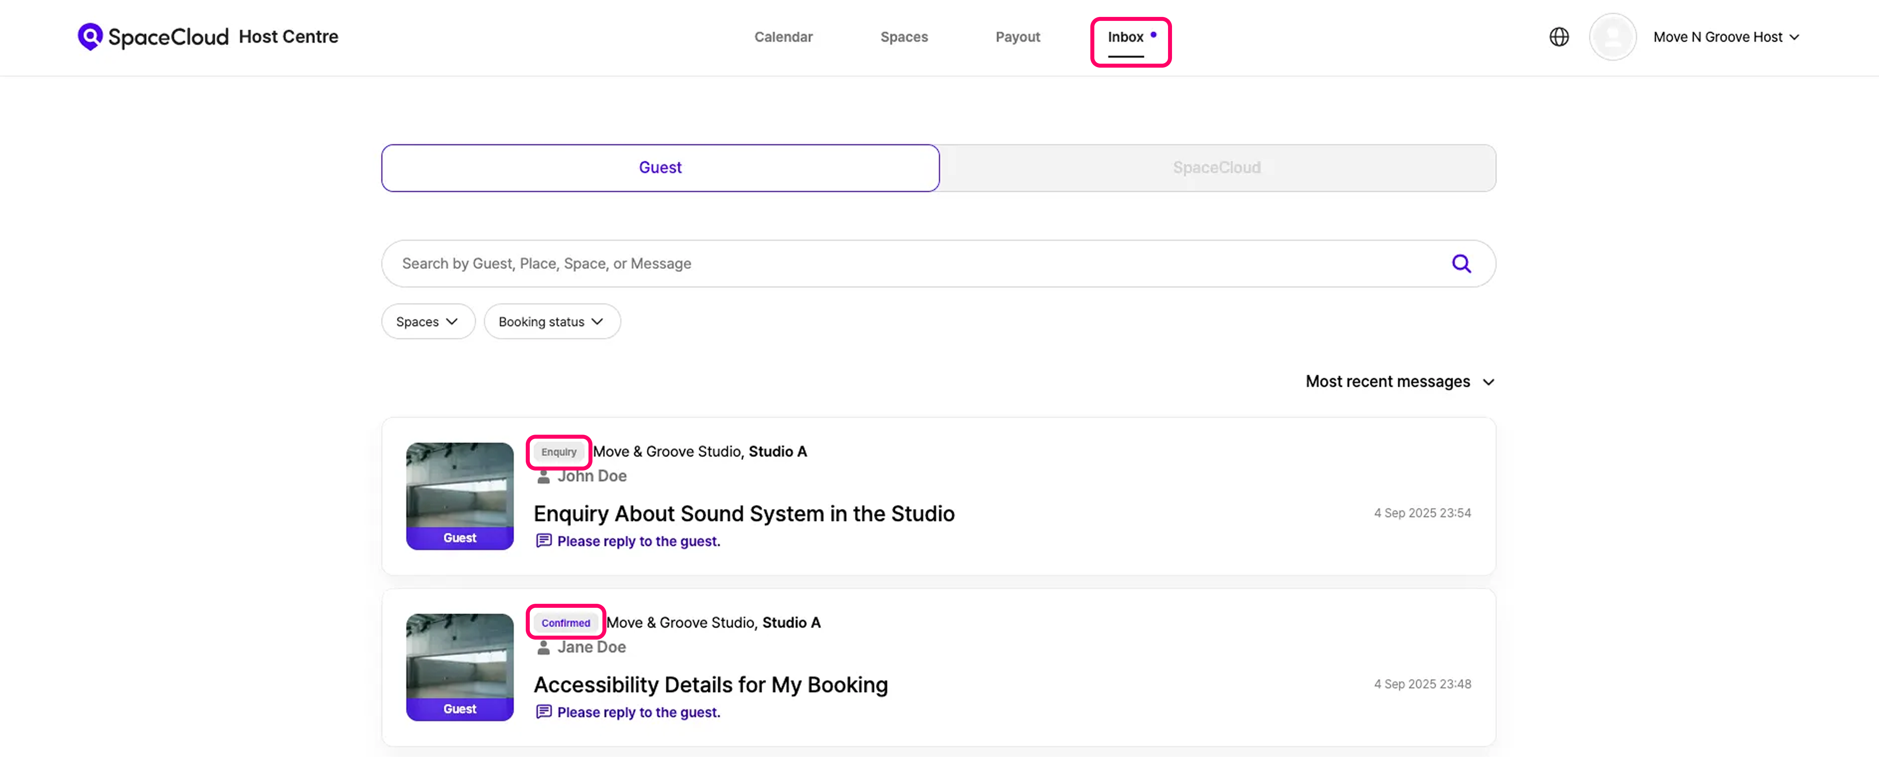Click message icon in Accessibility Details item

[x=543, y=712]
